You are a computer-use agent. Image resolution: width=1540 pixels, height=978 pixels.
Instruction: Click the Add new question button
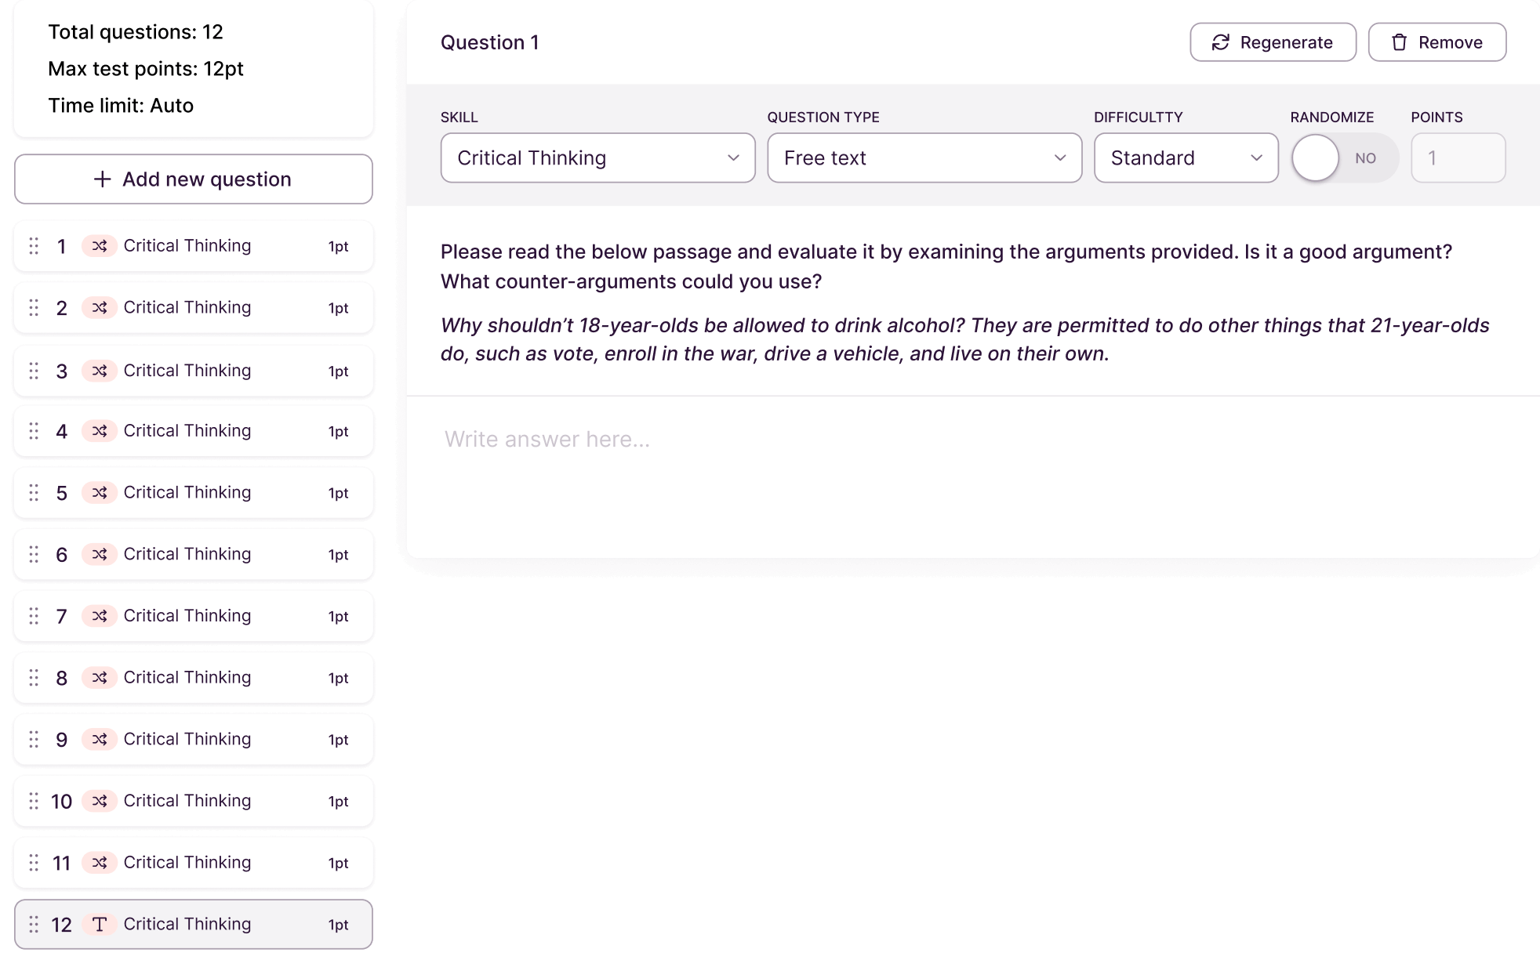(x=194, y=179)
